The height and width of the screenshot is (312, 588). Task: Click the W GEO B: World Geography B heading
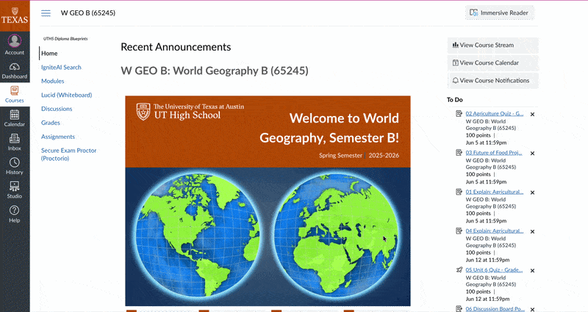pyautogui.click(x=215, y=70)
